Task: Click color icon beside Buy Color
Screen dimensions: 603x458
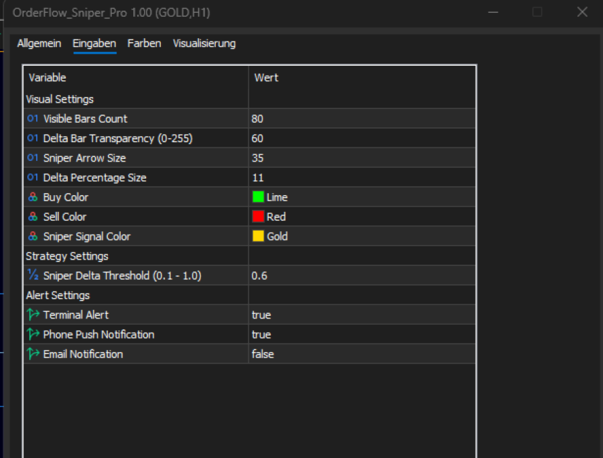Action: (33, 197)
